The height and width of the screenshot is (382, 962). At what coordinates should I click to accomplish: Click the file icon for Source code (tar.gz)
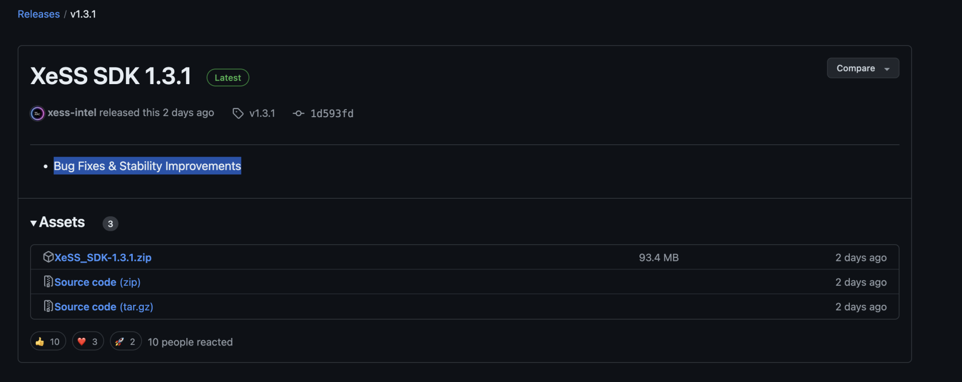(48, 306)
